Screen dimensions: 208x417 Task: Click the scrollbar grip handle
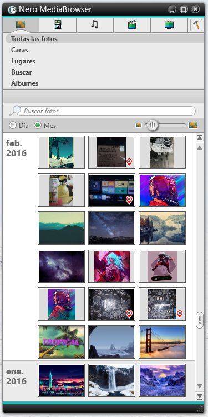(200, 320)
